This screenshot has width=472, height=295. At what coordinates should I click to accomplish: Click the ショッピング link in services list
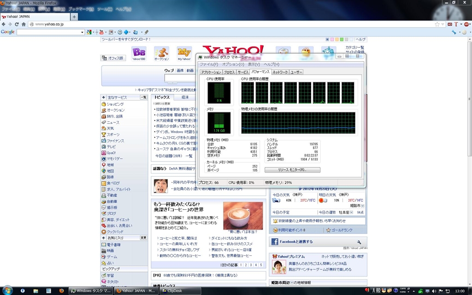[x=115, y=104]
